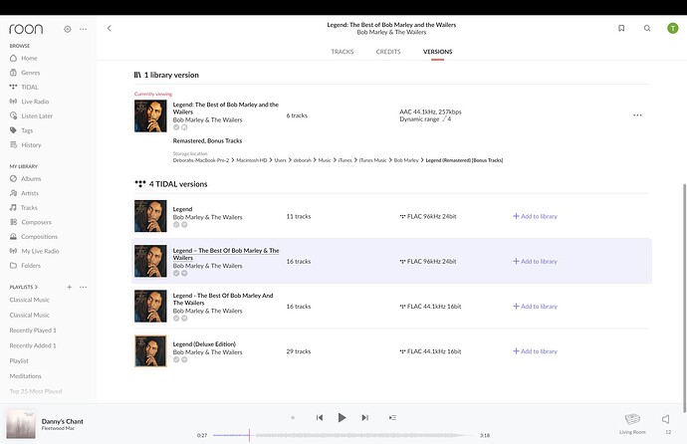Open the volume speaker control

pyautogui.click(x=666, y=419)
